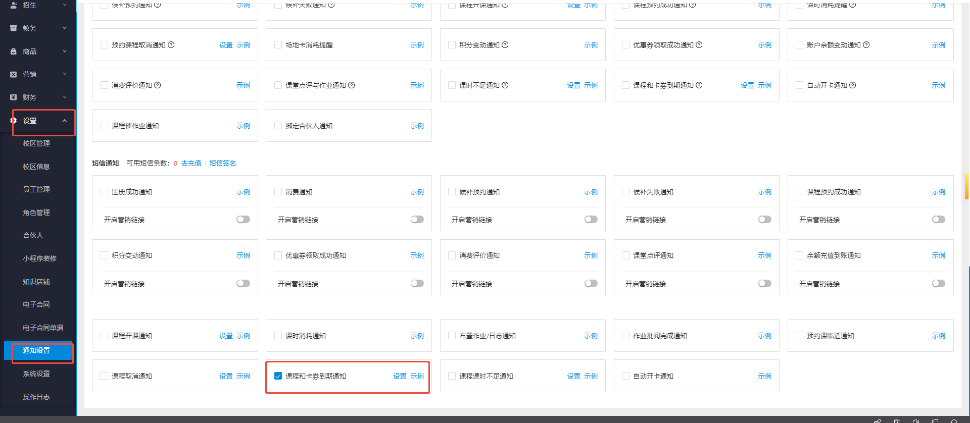Uncheck the checked 课程和卡券到期通知 checkbox
This screenshot has height=423, width=970.
[x=278, y=376]
